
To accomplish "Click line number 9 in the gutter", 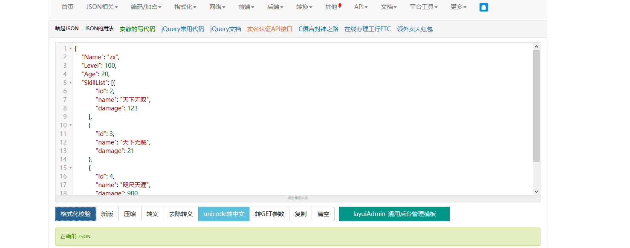I will pos(65,117).
